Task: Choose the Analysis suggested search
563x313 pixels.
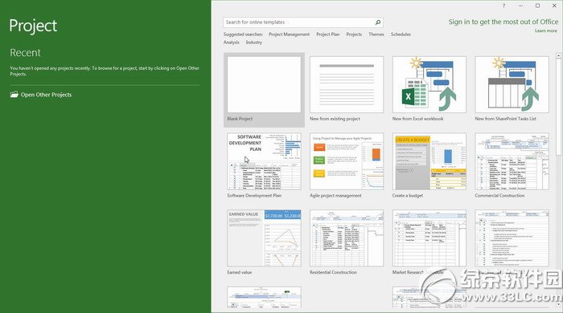Action: 232,43
